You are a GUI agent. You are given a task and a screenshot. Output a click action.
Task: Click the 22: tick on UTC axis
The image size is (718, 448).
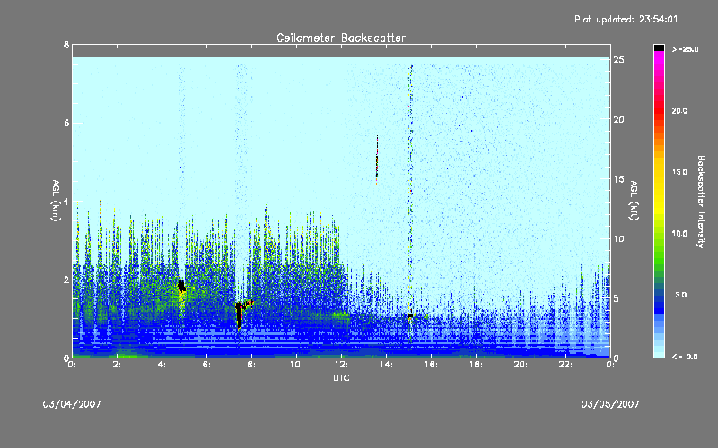pyautogui.click(x=565, y=365)
